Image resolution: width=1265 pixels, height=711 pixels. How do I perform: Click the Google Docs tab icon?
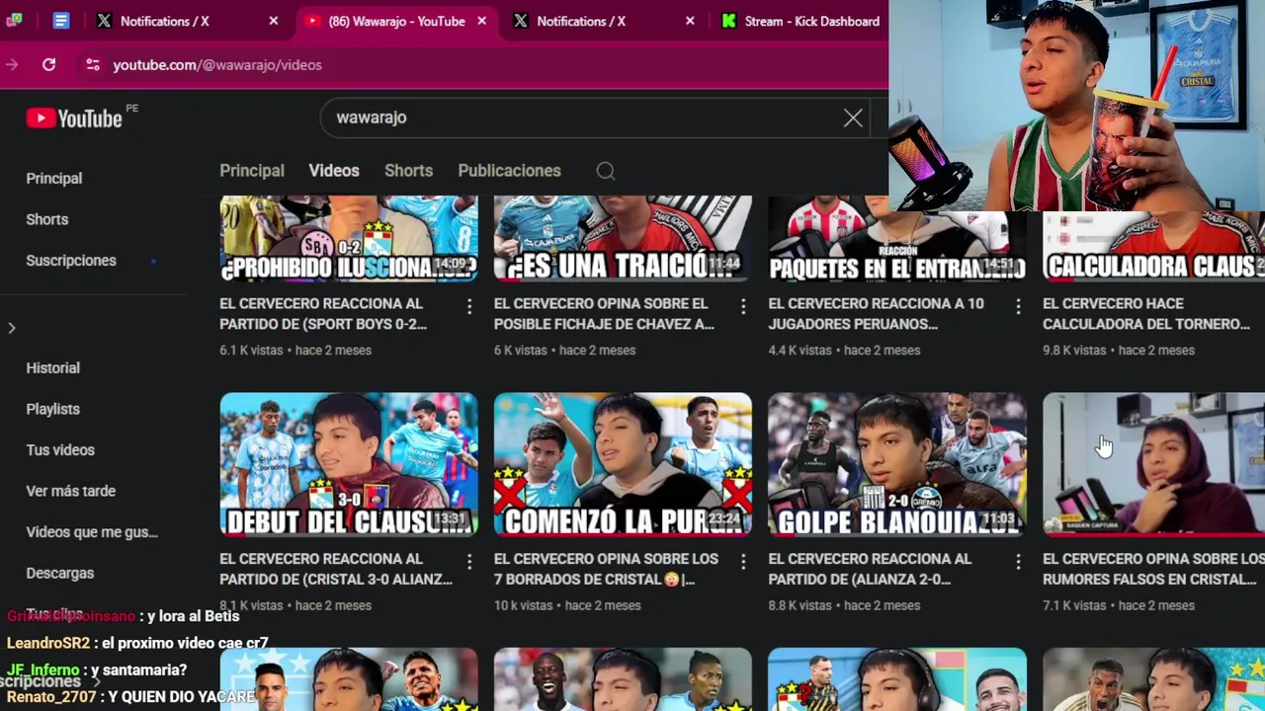[61, 21]
